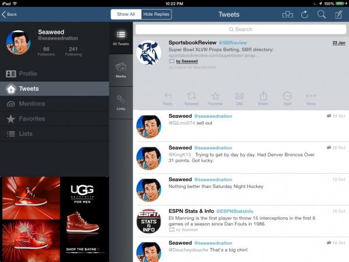The height and width of the screenshot is (262, 349).
Task: Open Mentions in the sidebar
Action: click(x=31, y=104)
